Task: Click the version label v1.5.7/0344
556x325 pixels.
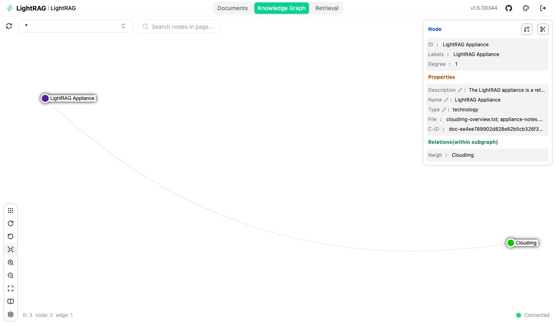Action: (484, 8)
